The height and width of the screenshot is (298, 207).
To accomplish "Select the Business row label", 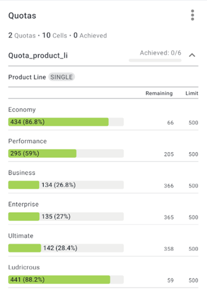I will pyautogui.click(x=22, y=173).
